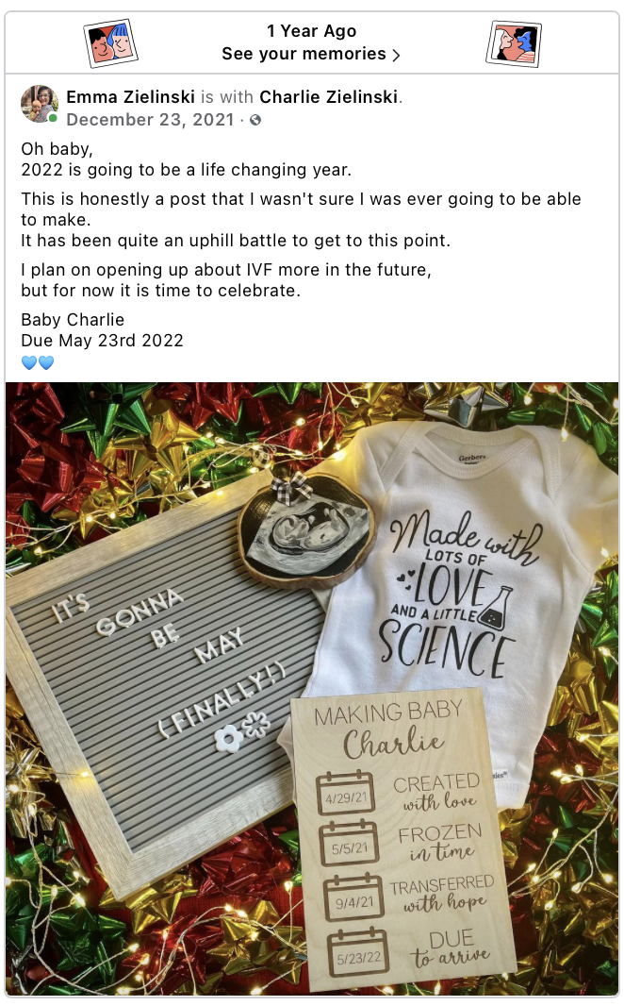
Task: Click the right memories polaroid illustration
Action: 513,43
